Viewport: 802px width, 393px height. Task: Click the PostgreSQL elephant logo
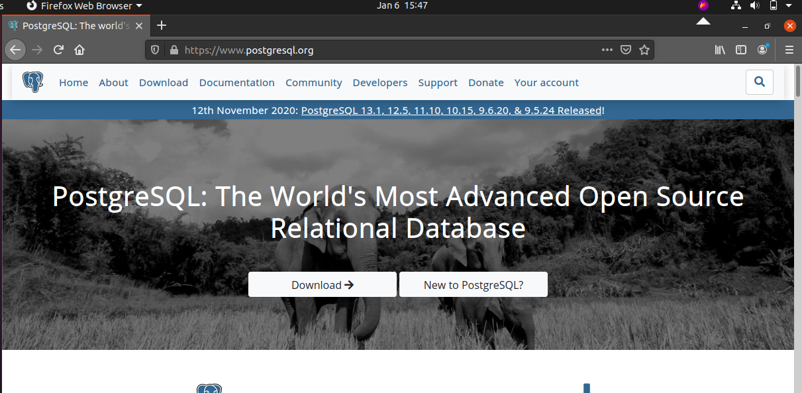click(x=32, y=82)
